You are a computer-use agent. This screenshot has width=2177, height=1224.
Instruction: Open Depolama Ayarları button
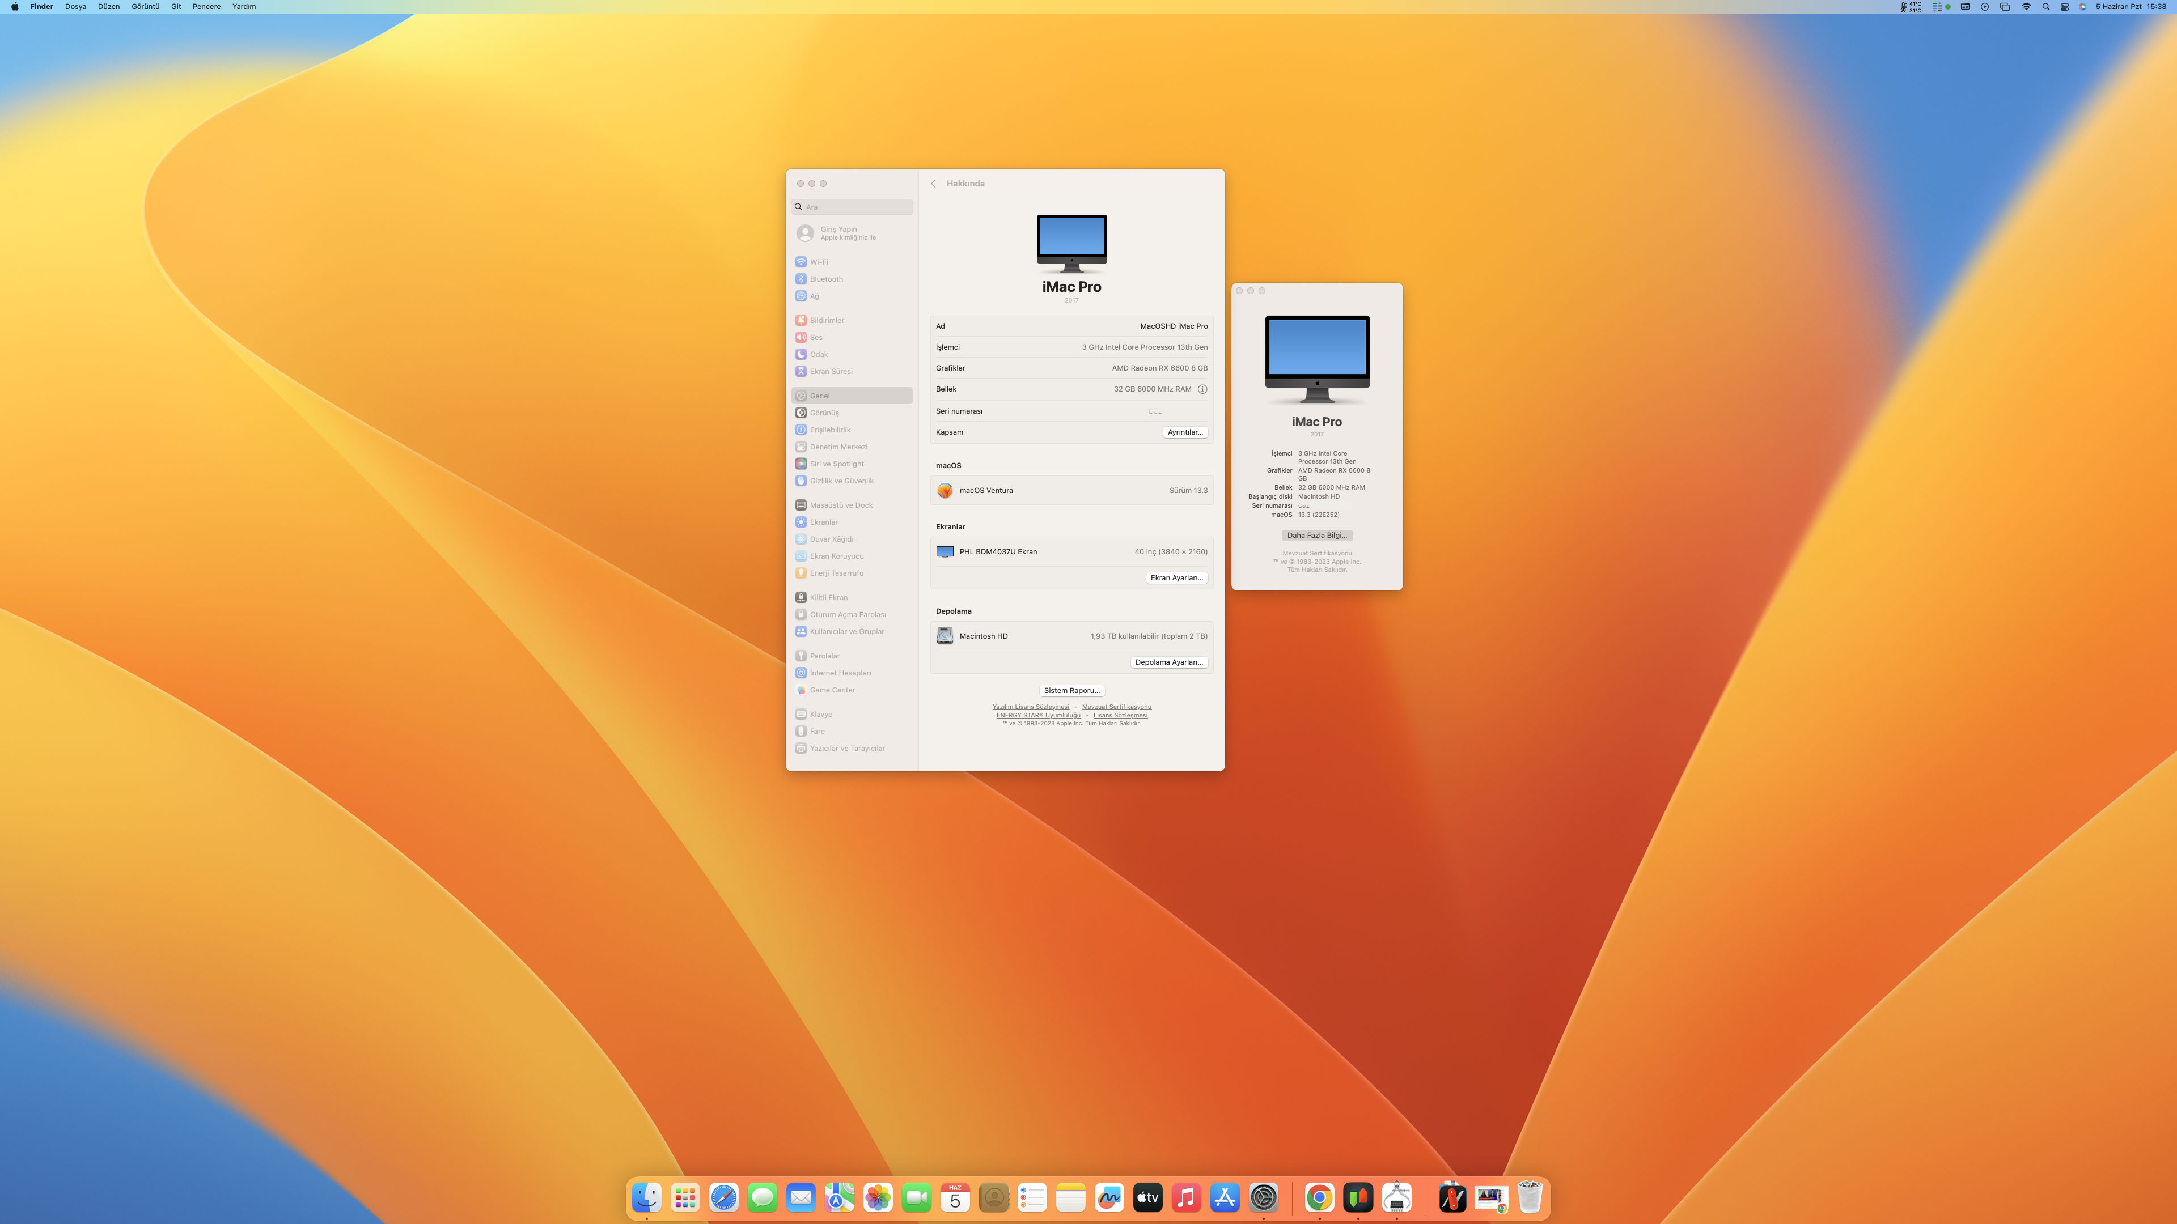[1169, 662]
